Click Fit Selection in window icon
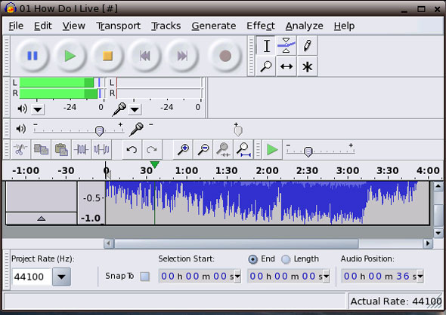The width and height of the screenshot is (446, 315). tap(224, 149)
